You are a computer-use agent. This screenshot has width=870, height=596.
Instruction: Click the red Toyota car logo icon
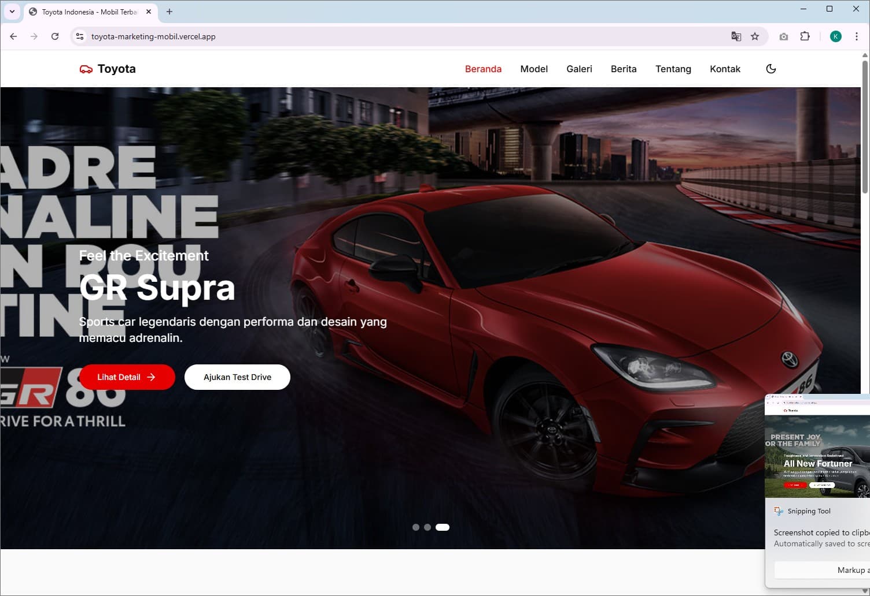[x=86, y=69]
